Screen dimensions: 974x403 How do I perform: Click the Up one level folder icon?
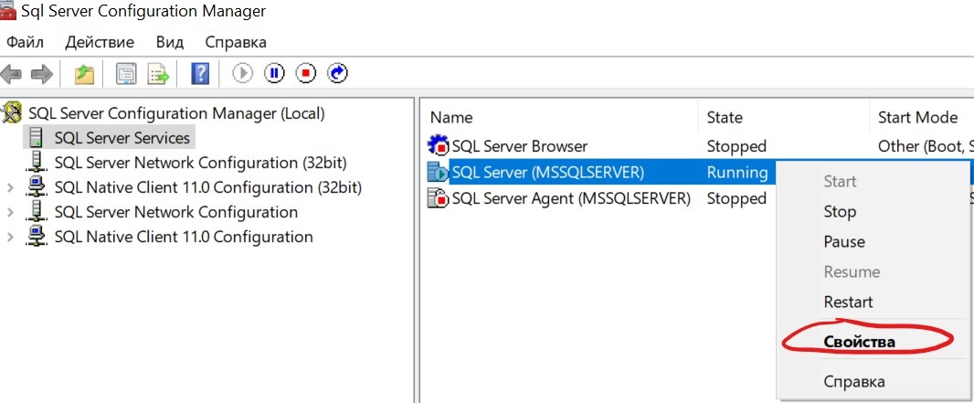click(84, 74)
